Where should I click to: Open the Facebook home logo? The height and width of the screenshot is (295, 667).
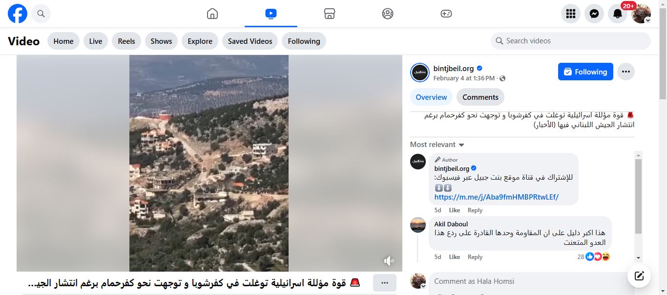click(x=18, y=14)
